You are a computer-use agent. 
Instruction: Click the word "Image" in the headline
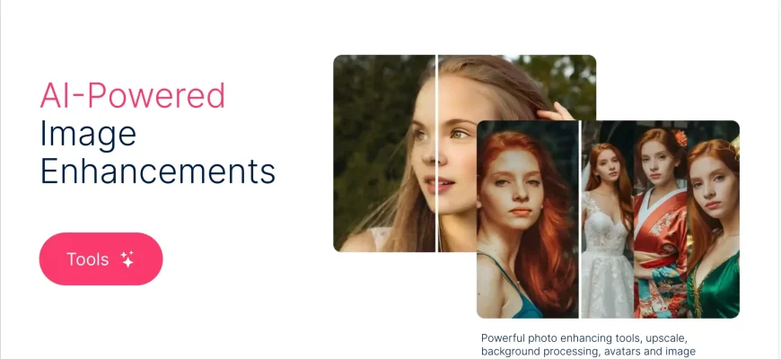tap(88, 134)
